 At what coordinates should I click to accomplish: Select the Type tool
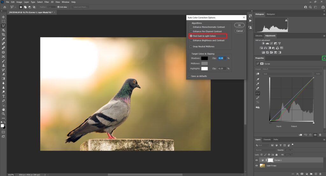pyautogui.click(x=4, y=96)
